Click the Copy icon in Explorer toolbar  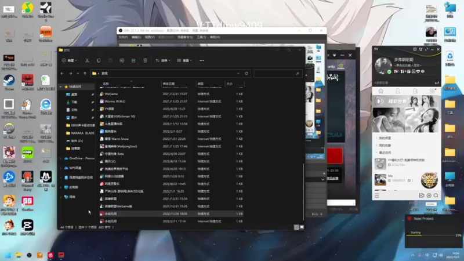[99, 60]
